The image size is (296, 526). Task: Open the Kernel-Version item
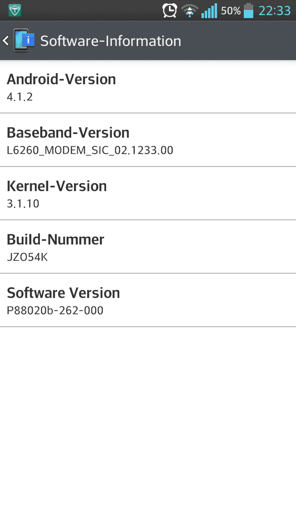click(x=148, y=193)
